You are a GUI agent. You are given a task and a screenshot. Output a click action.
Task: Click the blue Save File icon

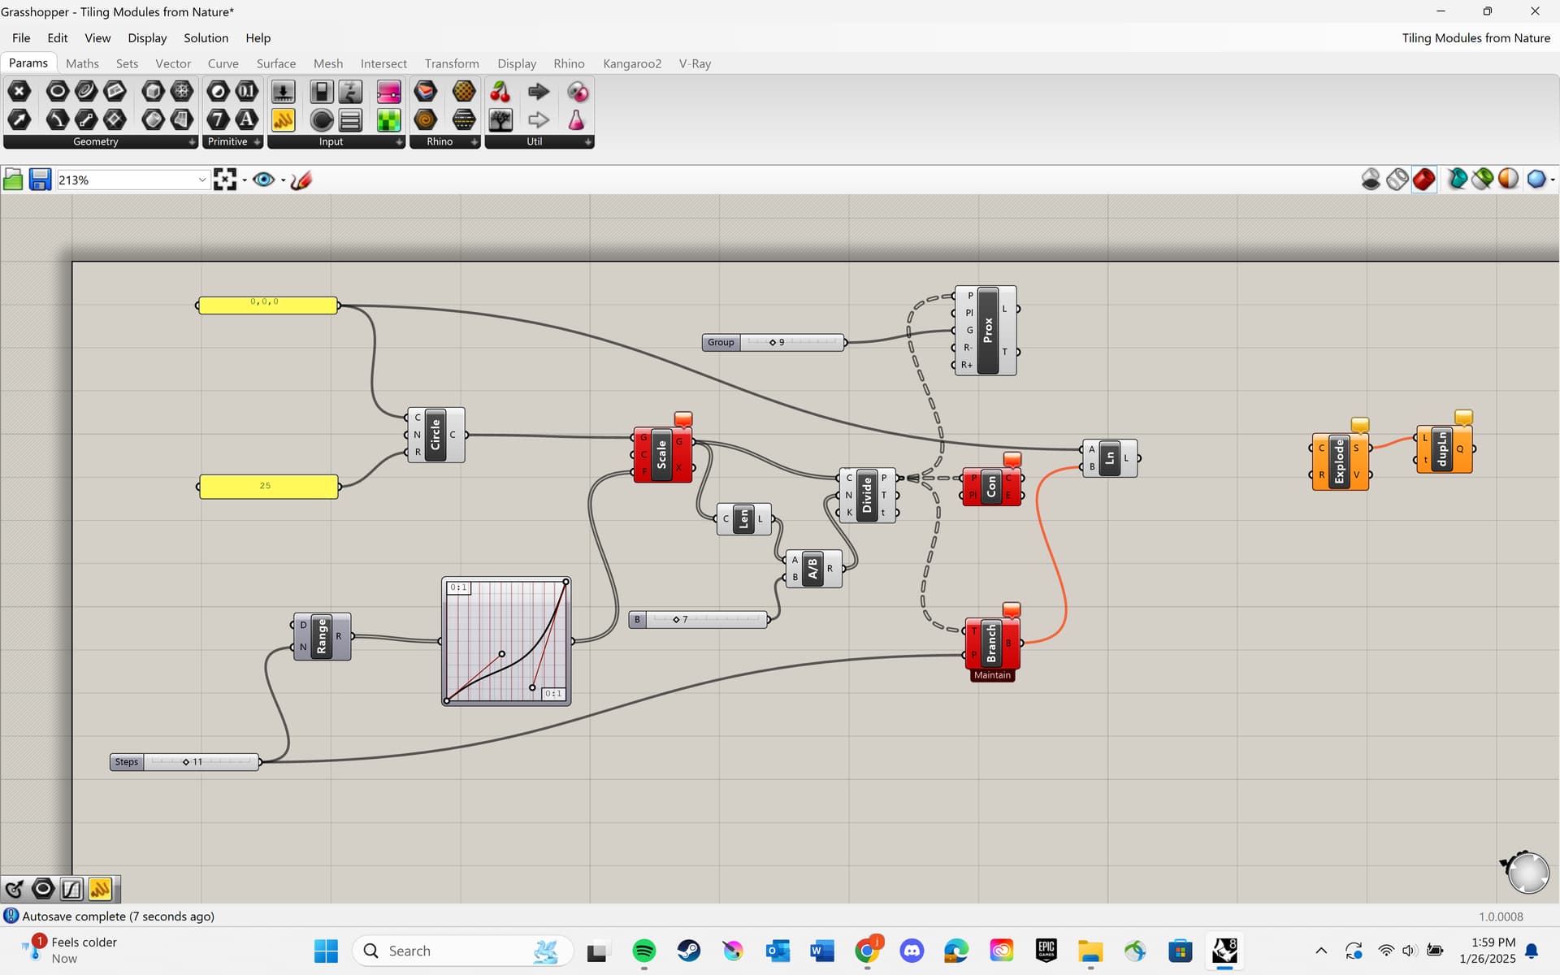point(40,180)
